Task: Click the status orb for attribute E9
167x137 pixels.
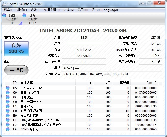Action: [x=8, y=115]
